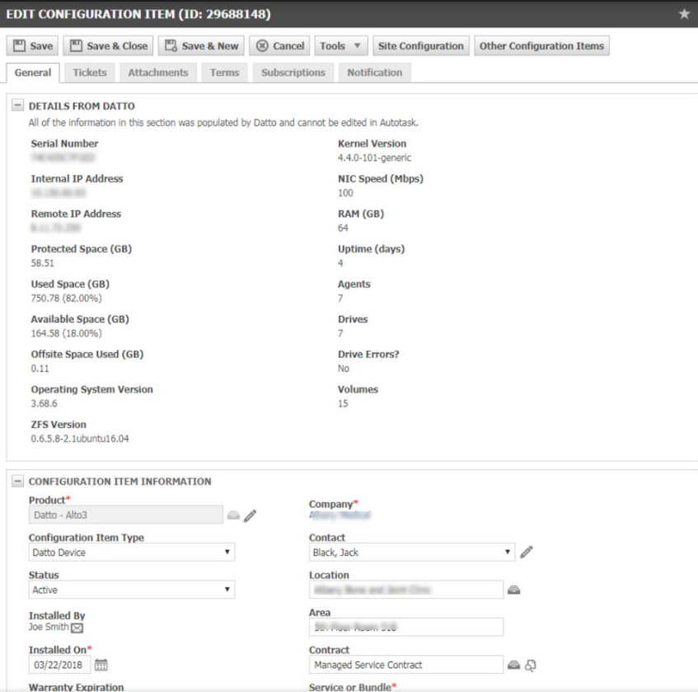
Task: Click the favorite star icon in header
Action: [683, 15]
